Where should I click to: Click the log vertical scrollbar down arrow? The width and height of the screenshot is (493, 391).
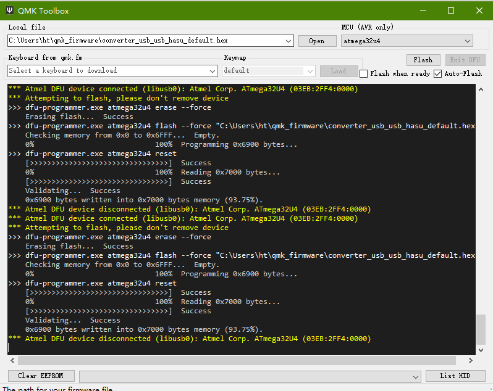(x=481, y=350)
